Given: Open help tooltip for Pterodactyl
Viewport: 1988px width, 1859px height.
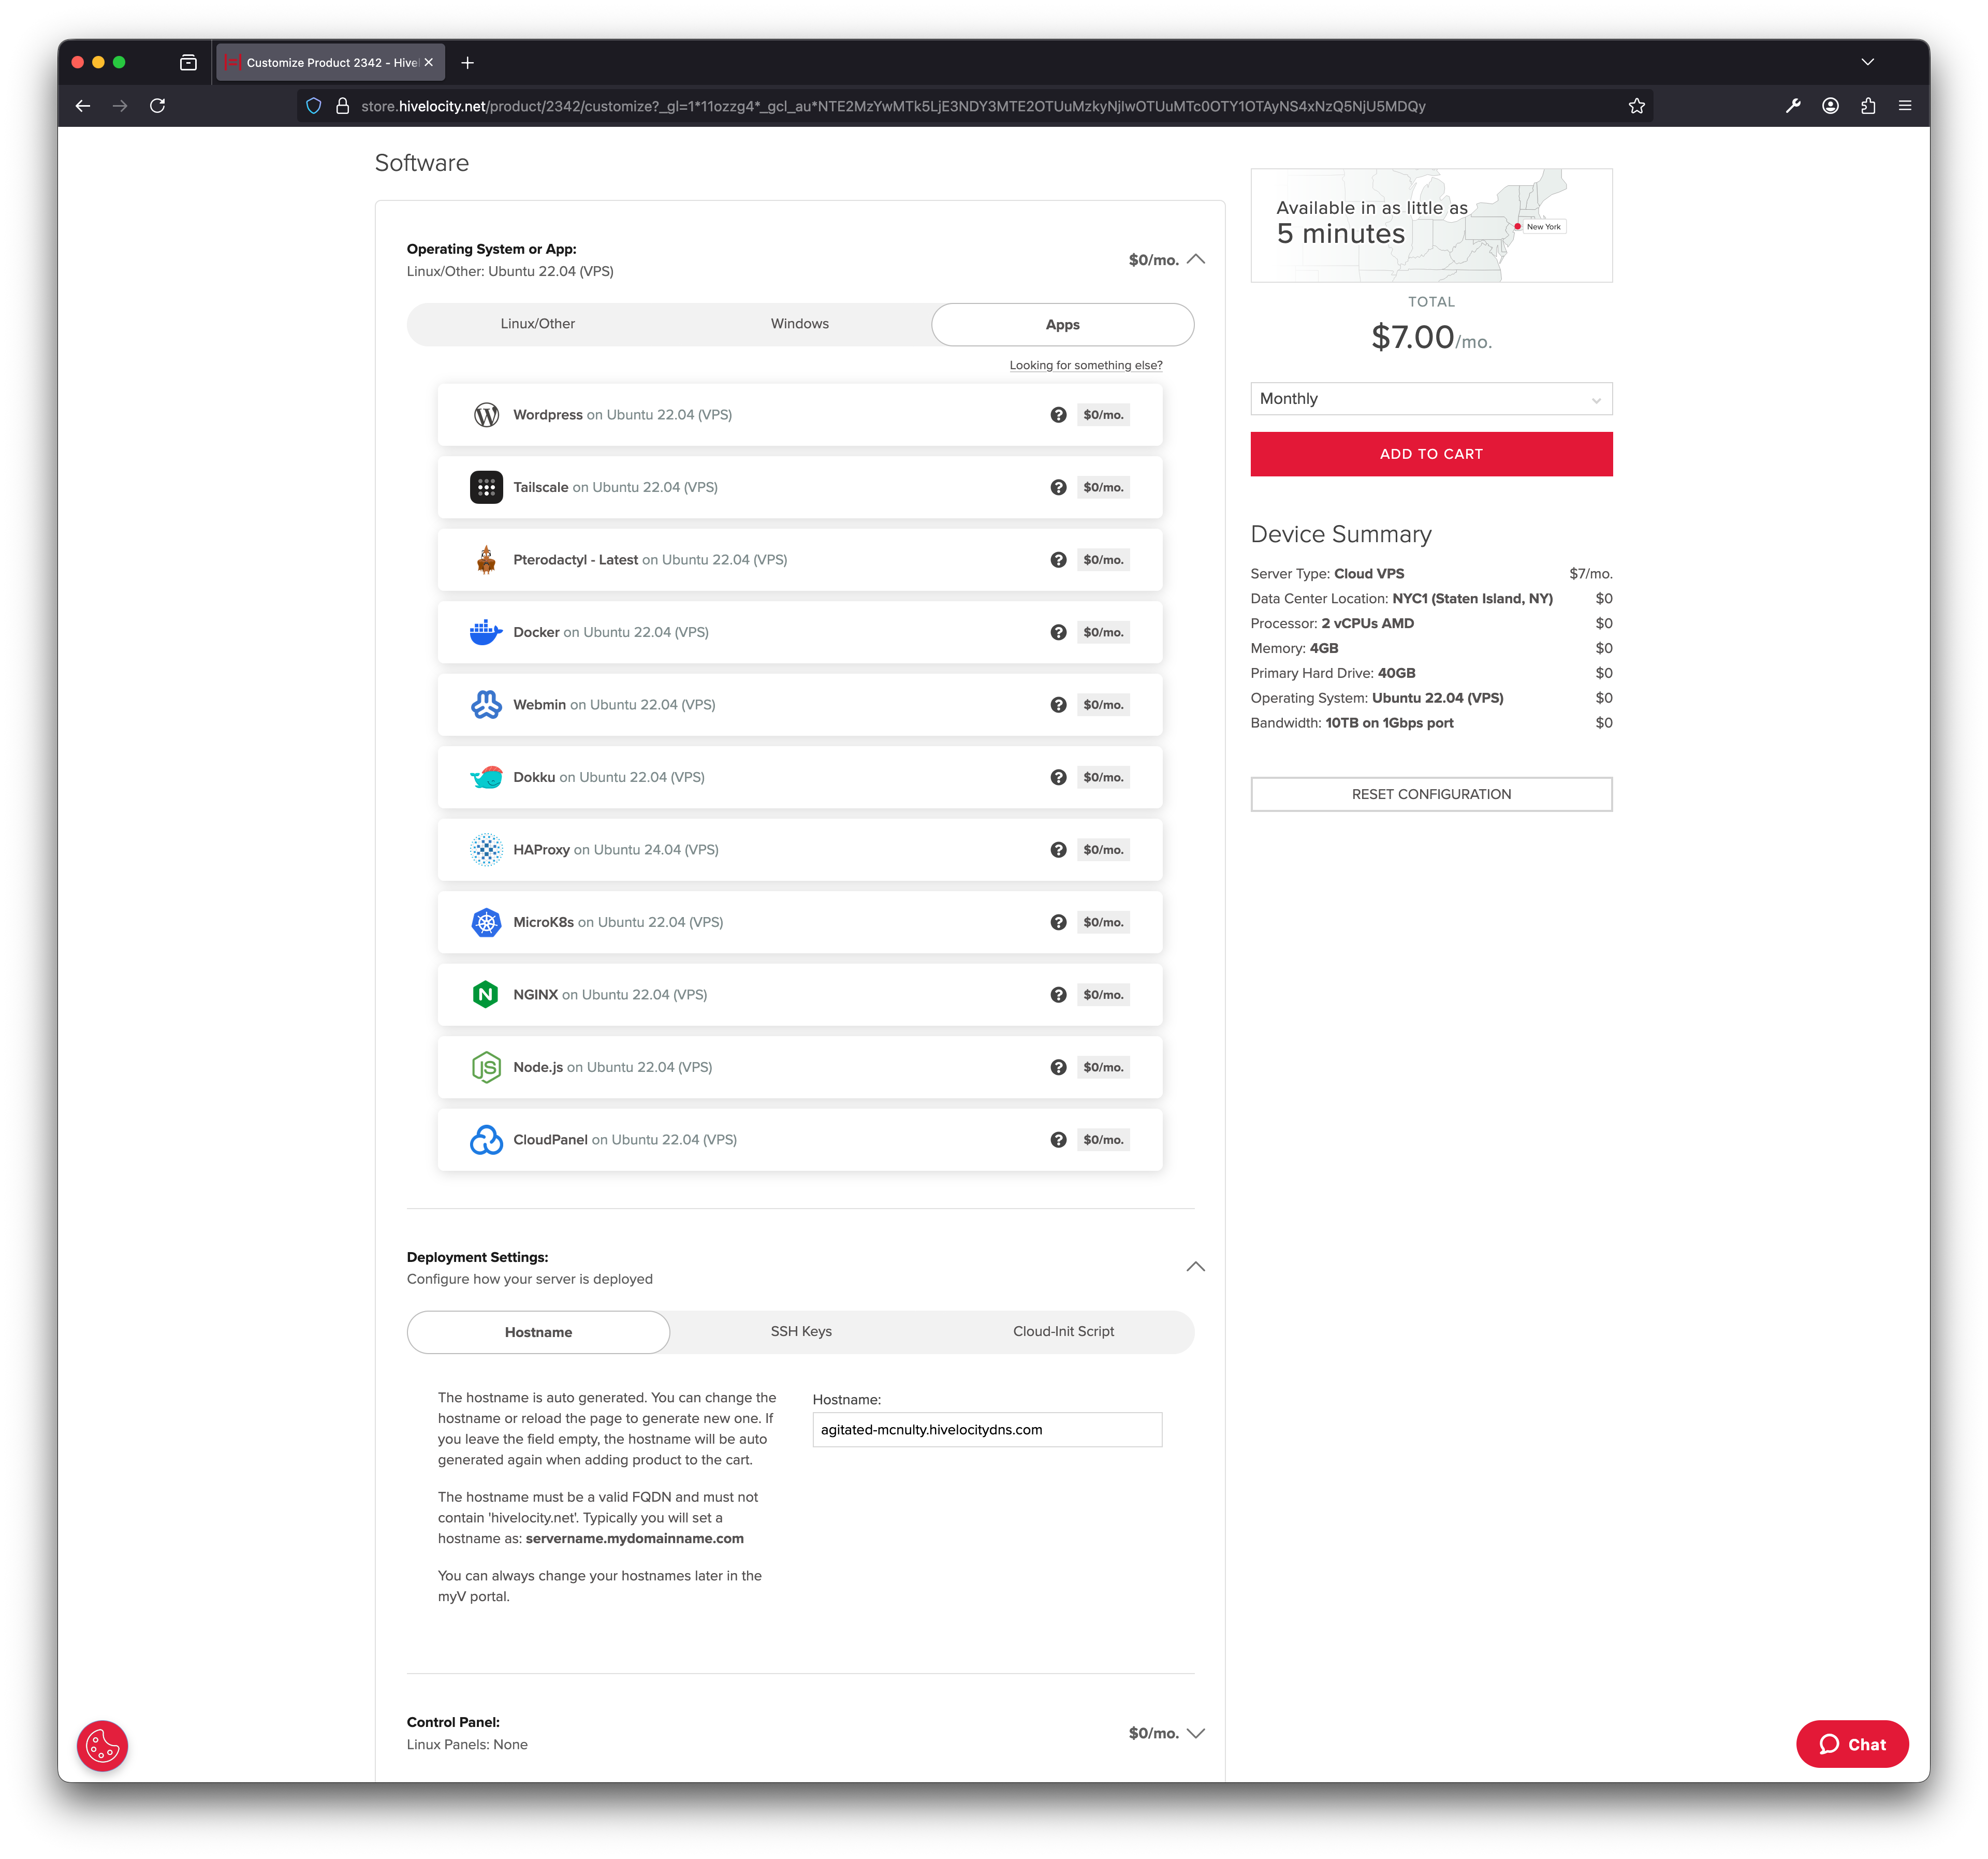Looking at the screenshot, I should (1058, 560).
